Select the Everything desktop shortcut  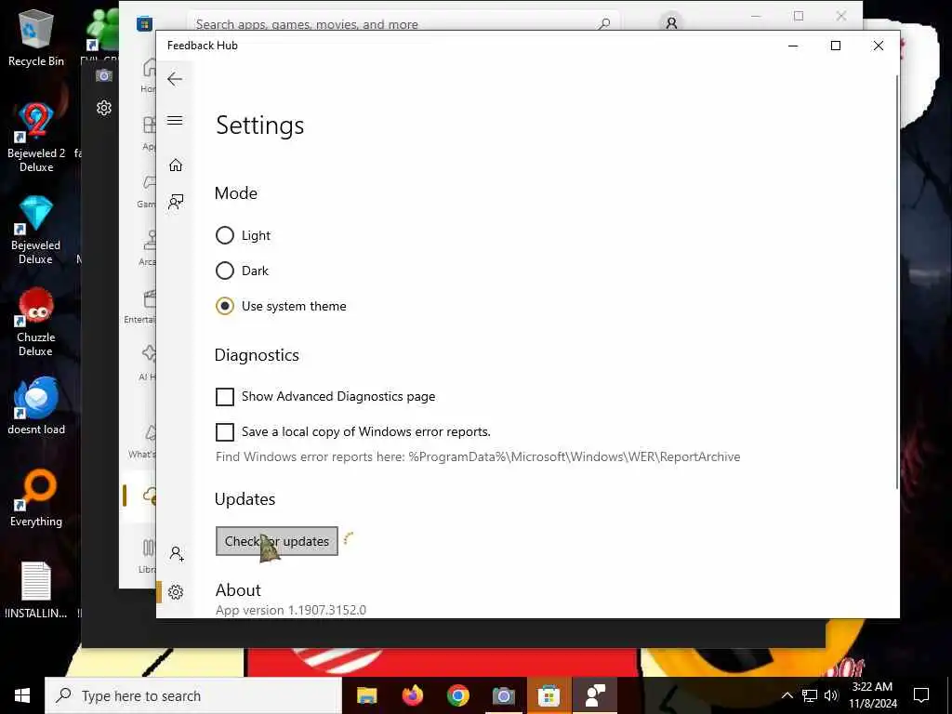coord(36,498)
